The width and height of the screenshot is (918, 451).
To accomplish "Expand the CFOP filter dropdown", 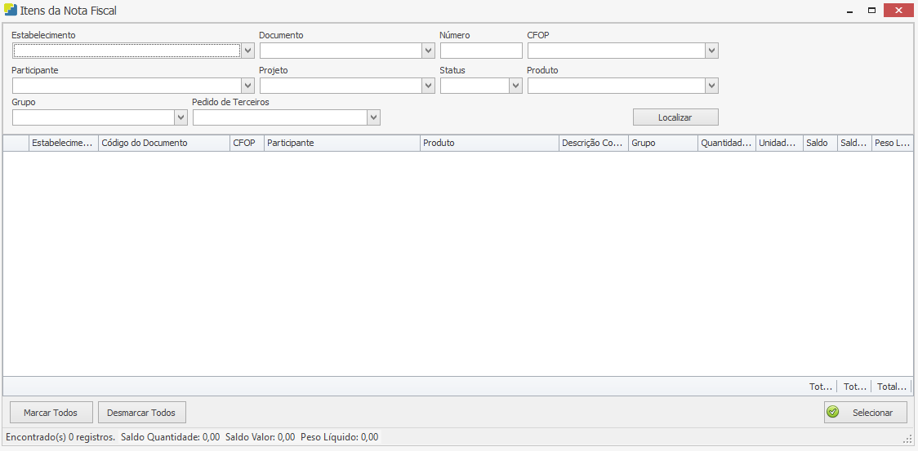I will [x=711, y=51].
